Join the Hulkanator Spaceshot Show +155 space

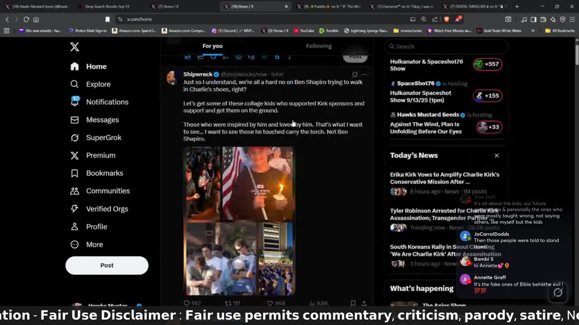click(x=488, y=96)
